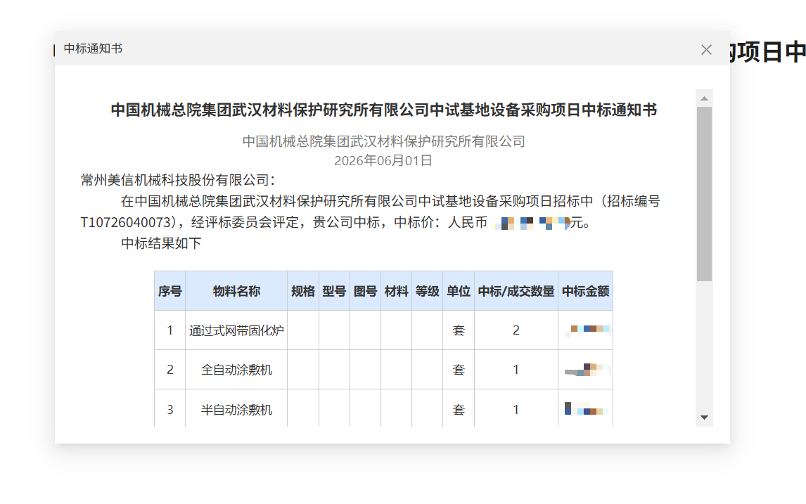Click the 单位 column header
806x504 pixels.
coord(459,291)
